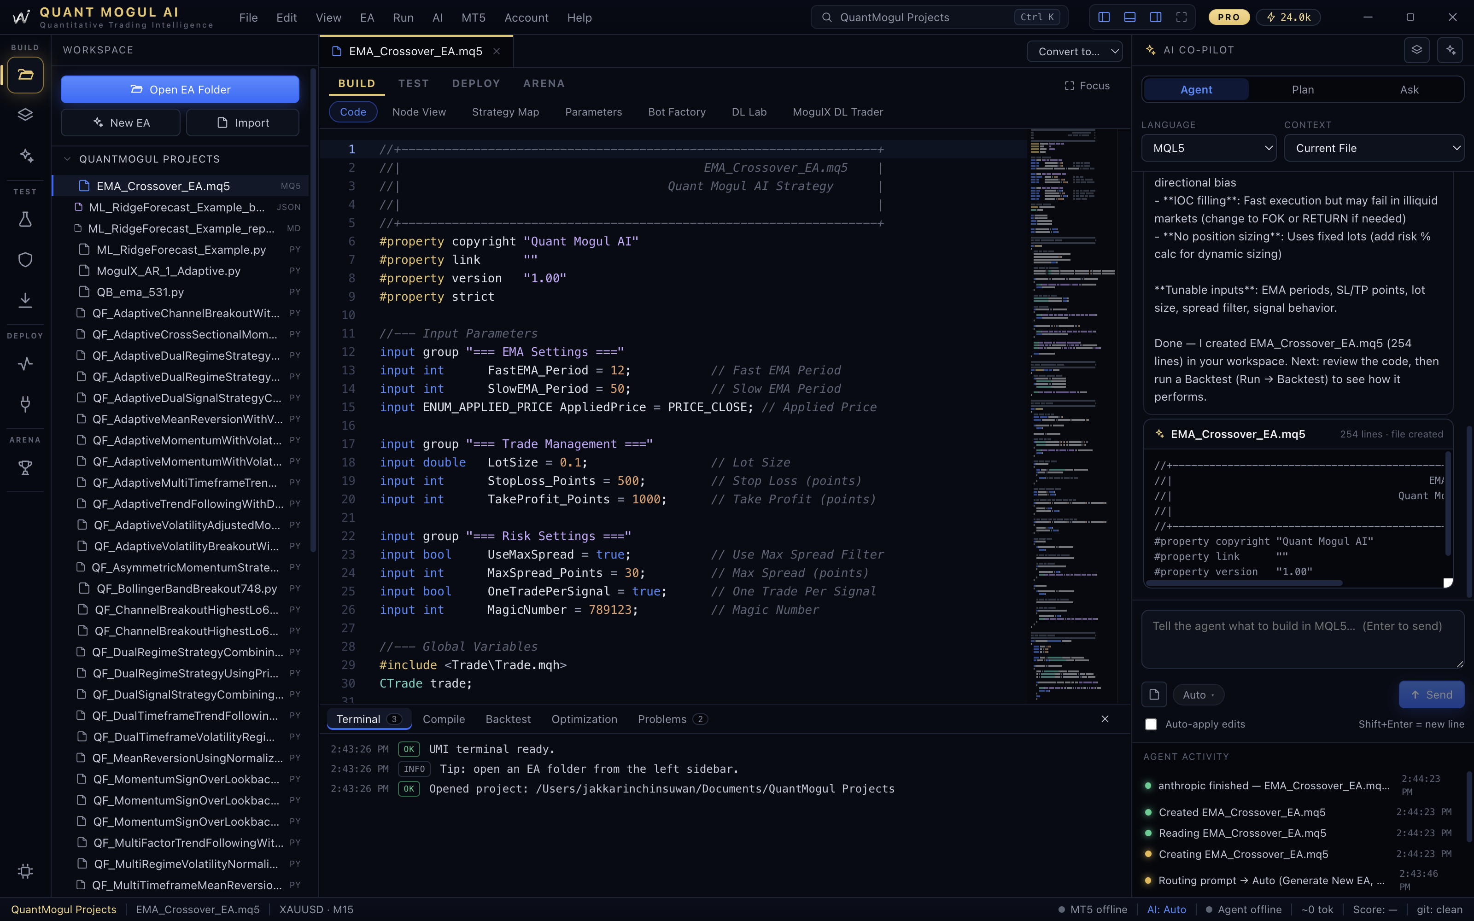Close the bottom terminal panel
1474x921 pixels.
[x=1105, y=719]
